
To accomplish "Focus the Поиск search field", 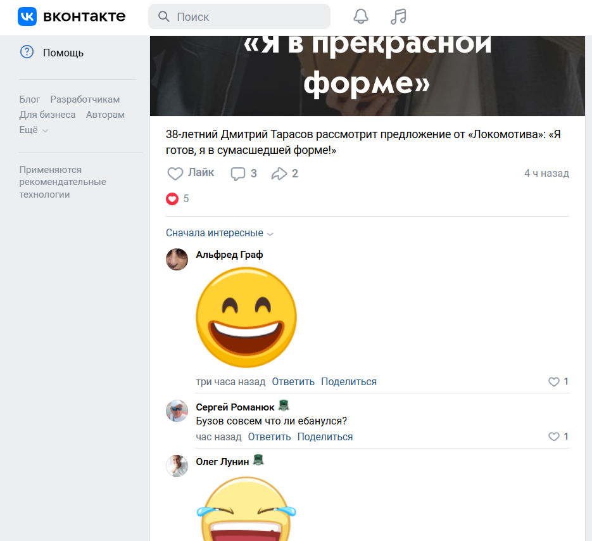I will [x=239, y=16].
